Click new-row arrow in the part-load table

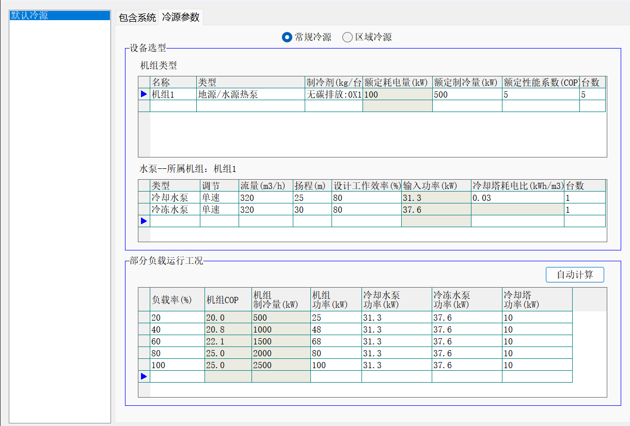pos(144,376)
